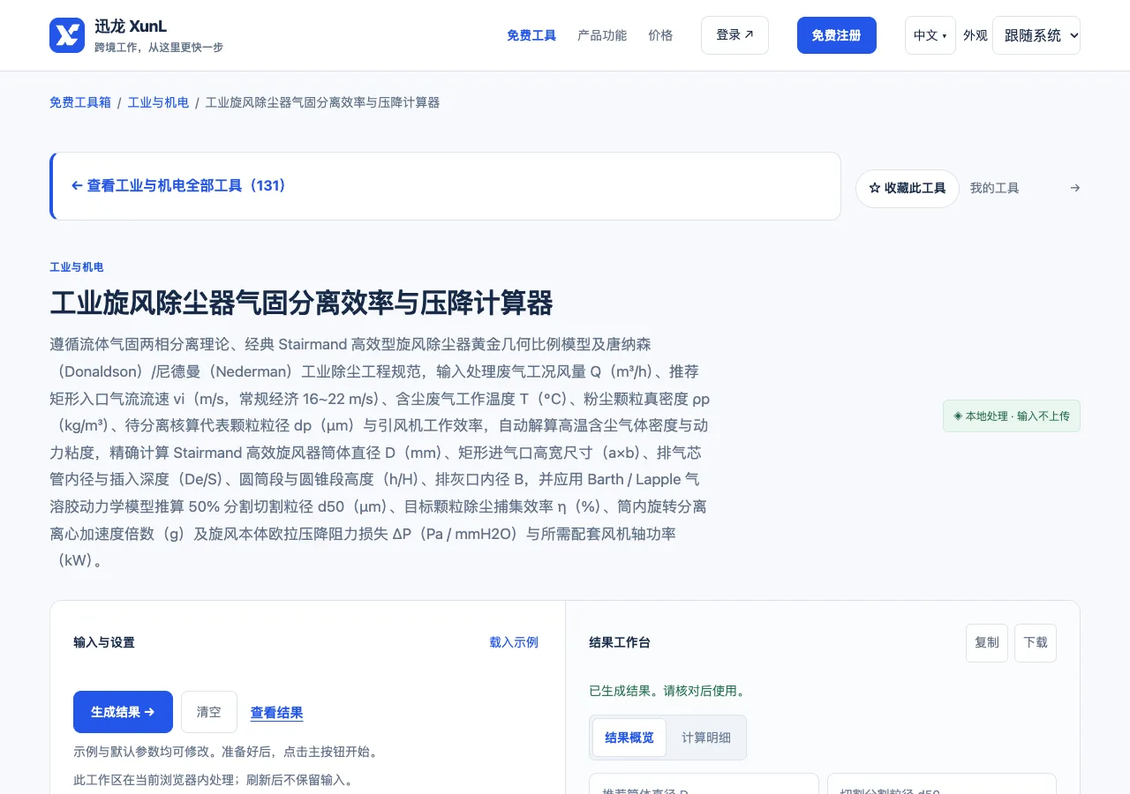Open 免费工具 in the top navigation
Image resolution: width=1130 pixels, height=794 pixels.
click(x=531, y=35)
